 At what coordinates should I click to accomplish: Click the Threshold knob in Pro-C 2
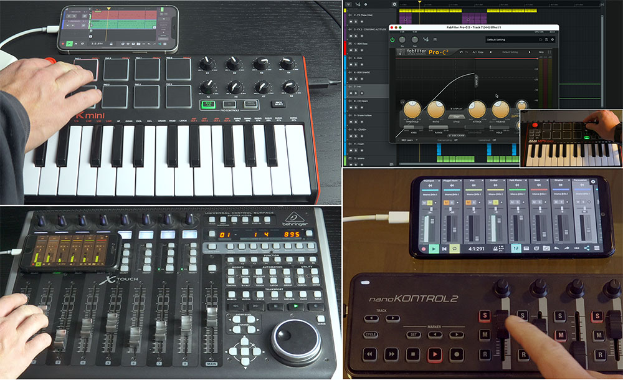click(x=412, y=109)
